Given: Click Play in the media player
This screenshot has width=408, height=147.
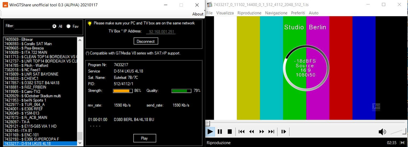Looking at the screenshot, I should (210, 131).
